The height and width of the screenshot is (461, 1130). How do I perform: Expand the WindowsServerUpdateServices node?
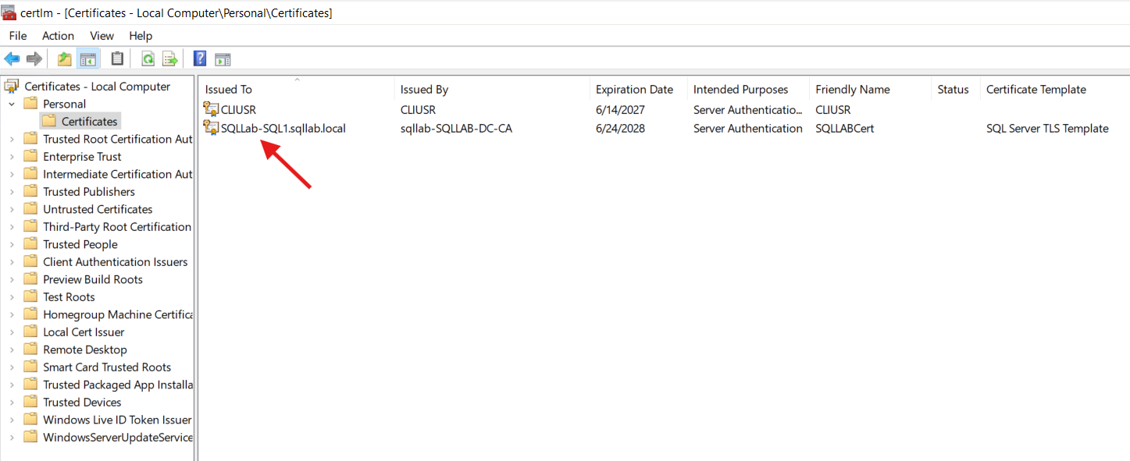(x=12, y=438)
